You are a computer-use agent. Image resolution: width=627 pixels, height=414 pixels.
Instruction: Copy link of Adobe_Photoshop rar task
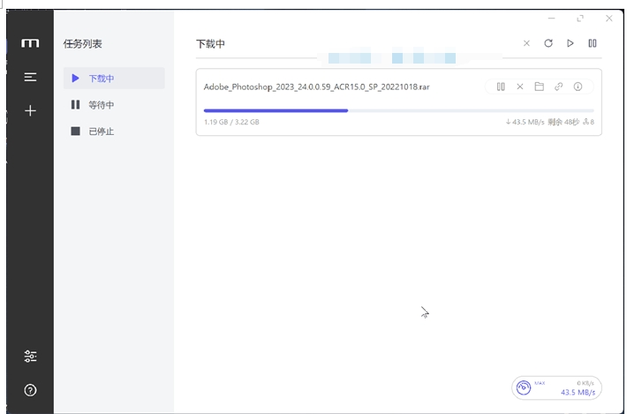559,87
